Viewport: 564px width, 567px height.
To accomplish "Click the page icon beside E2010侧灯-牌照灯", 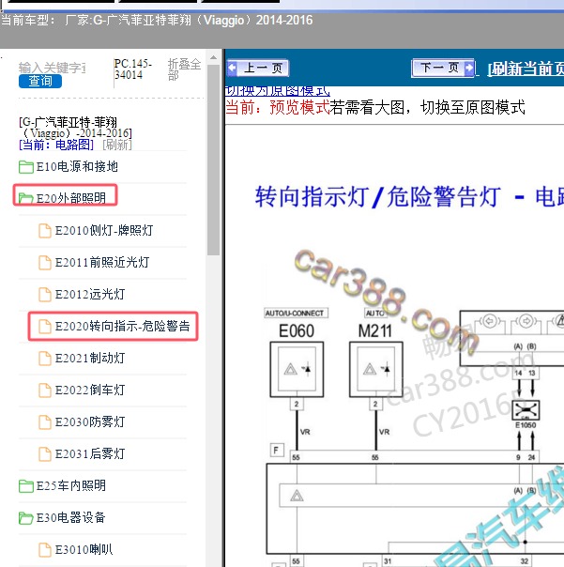I will pos(45,231).
